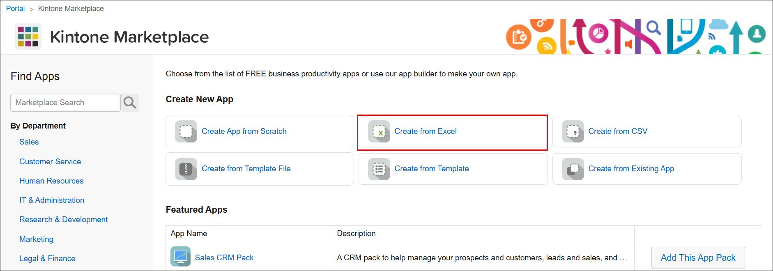Click the Create App from Scratch icon
The width and height of the screenshot is (773, 271).
(x=186, y=131)
